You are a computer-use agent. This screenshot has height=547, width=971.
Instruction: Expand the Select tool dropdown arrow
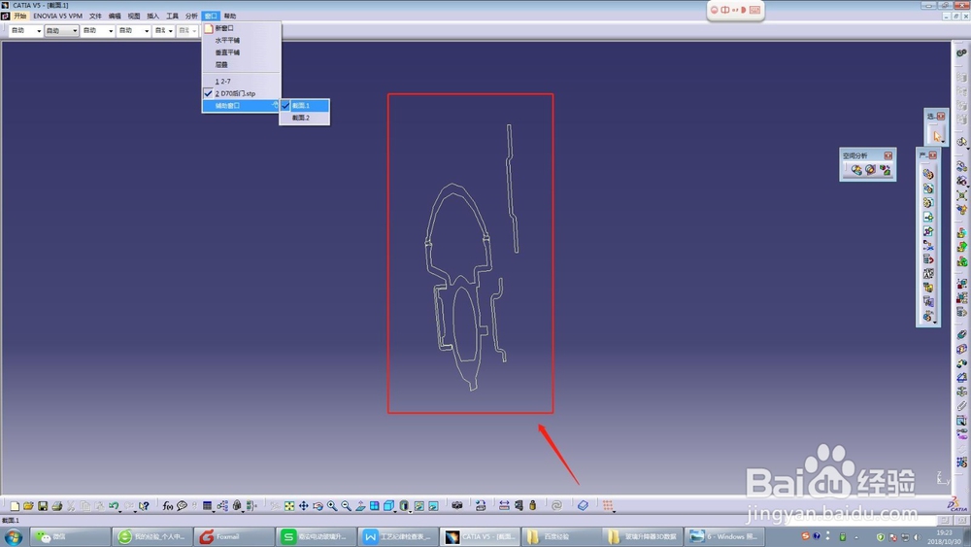pyautogui.click(x=944, y=142)
